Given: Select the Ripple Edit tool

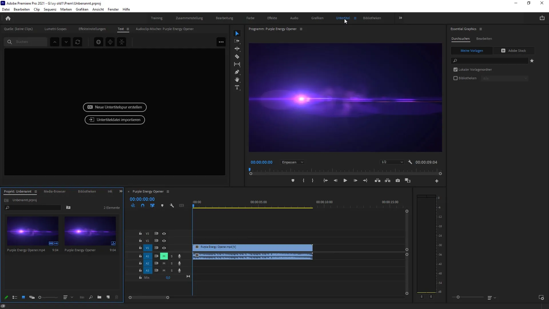Looking at the screenshot, I should [237, 49].
